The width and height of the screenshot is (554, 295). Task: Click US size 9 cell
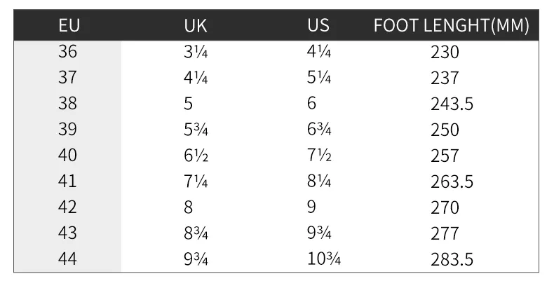(x=311, y=207)
